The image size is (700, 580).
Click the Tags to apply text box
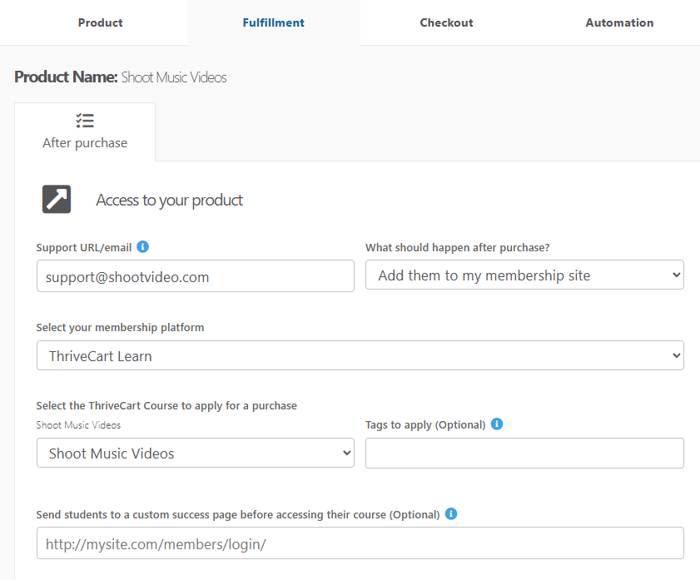tap(524, 454)
